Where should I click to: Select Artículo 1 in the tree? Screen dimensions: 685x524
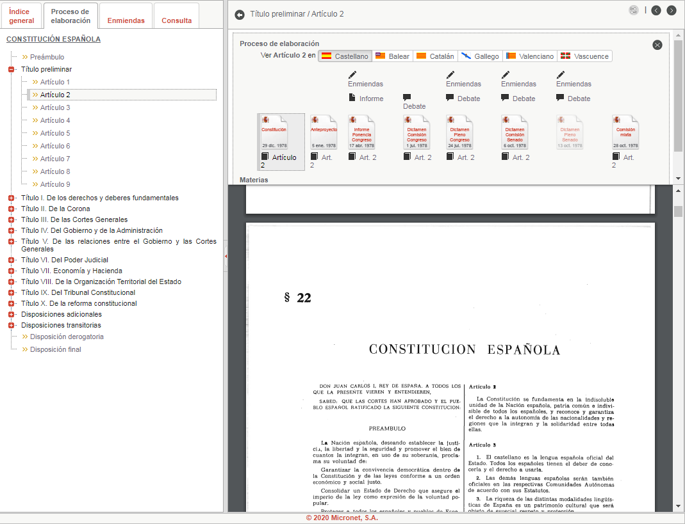point(55,82)
